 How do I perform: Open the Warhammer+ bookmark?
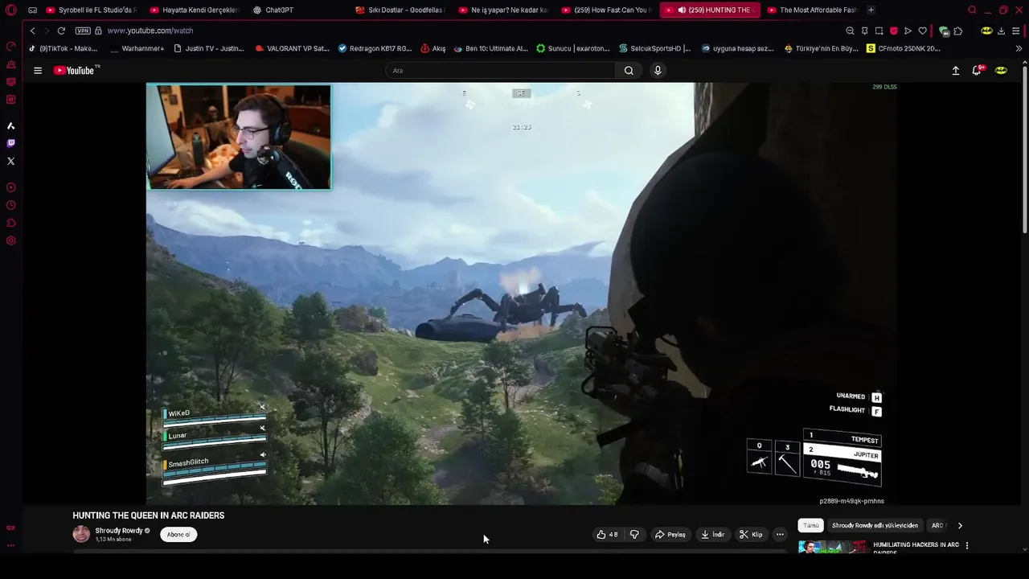(x=137, y=48)
